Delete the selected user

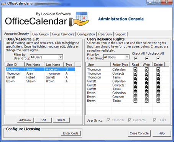(61, 120)
